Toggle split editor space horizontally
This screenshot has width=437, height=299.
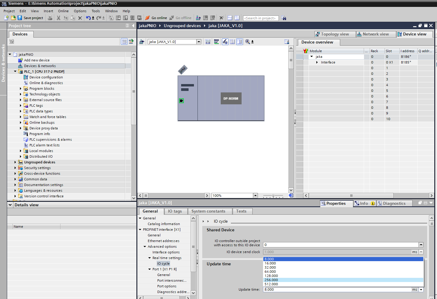coord(230,18)
